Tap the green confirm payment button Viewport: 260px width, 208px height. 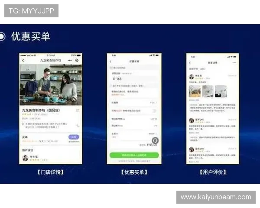pyautogui.click(x=134, y=155)
